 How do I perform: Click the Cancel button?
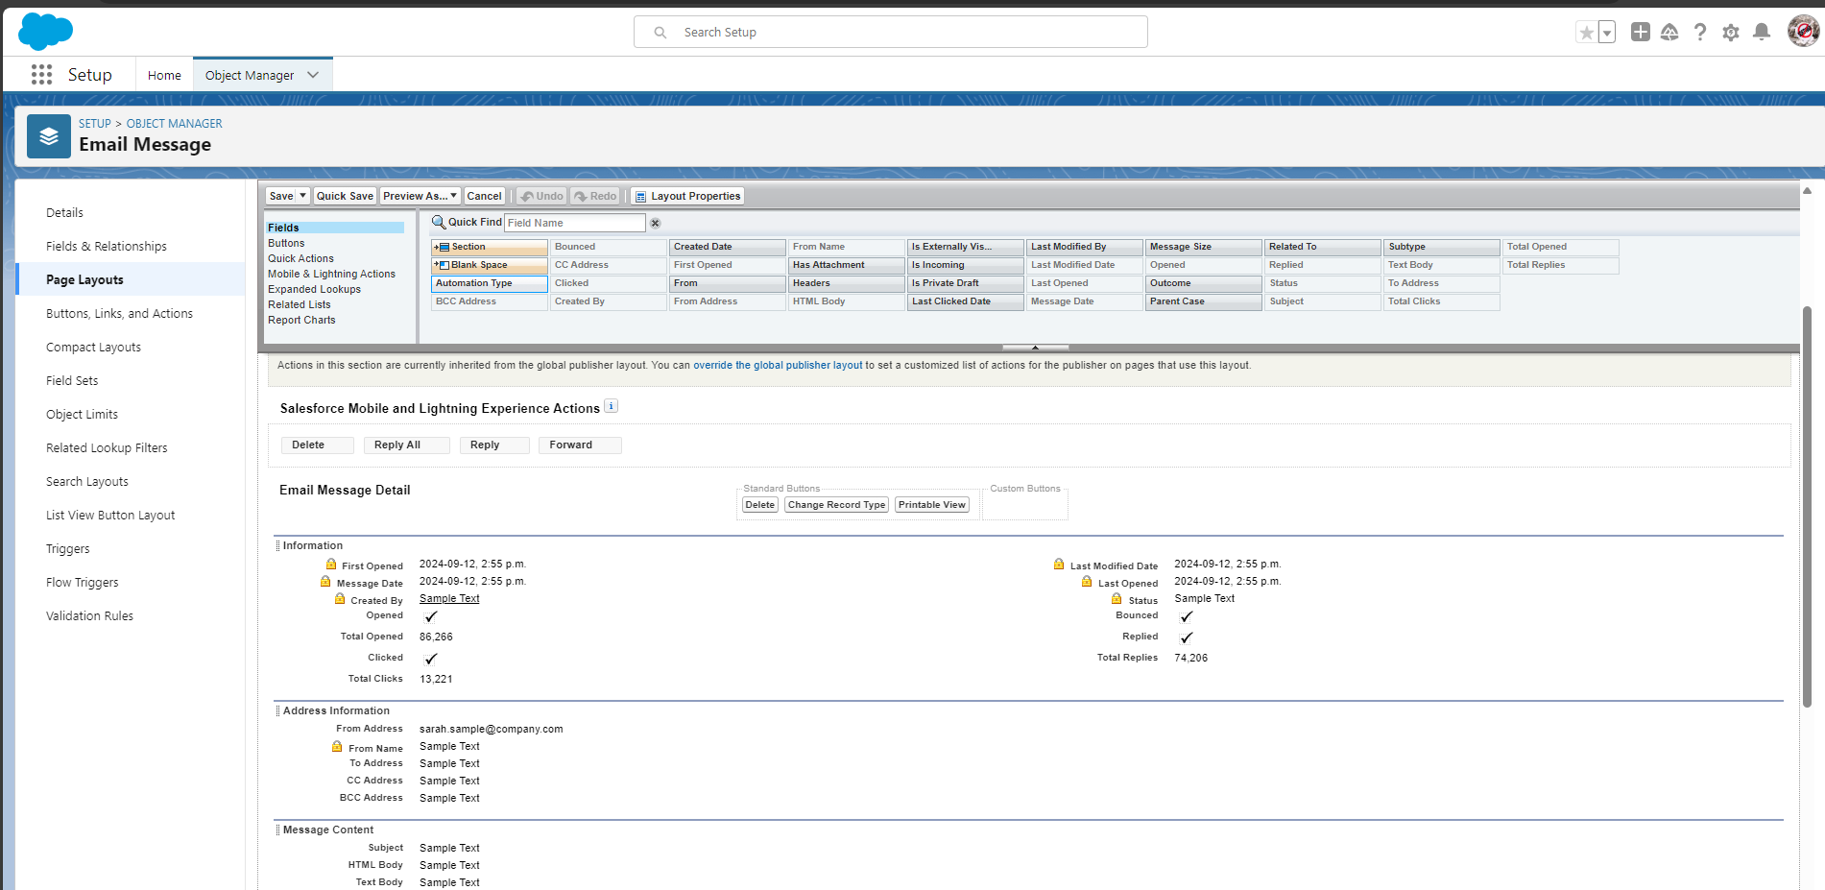click(484, 196)
